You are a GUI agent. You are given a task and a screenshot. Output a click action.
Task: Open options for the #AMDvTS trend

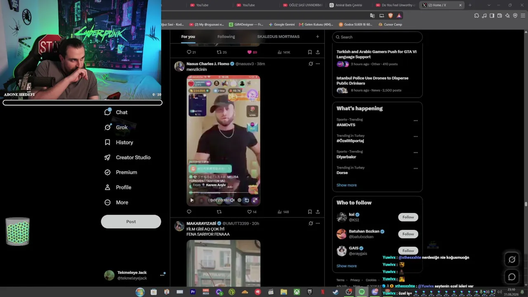coord(415,121)
